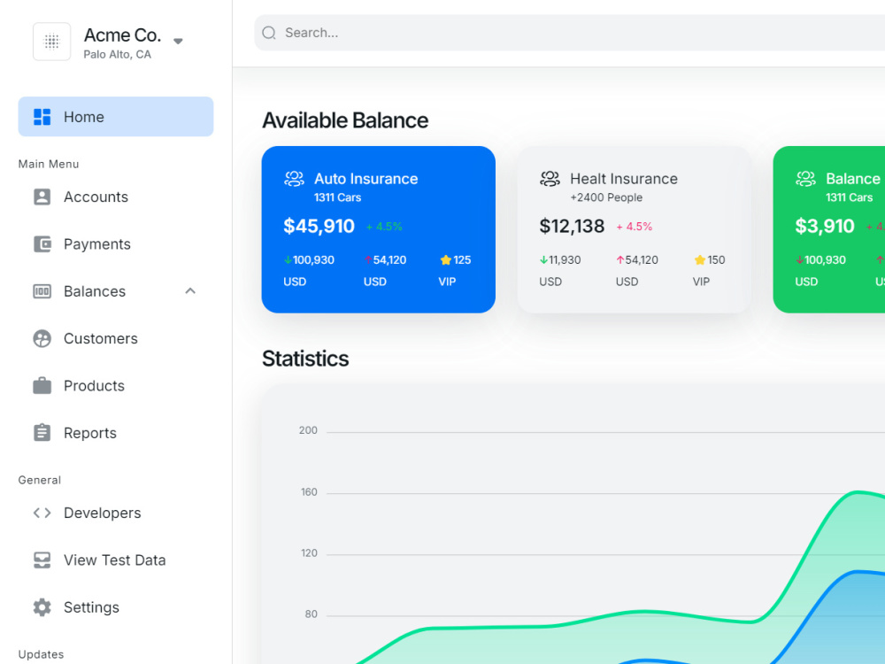This screenshot has width=885, height=664.
Task: Click the star icon beside 150 VIP
Action: pyautogui.click(x=700, y=259)
